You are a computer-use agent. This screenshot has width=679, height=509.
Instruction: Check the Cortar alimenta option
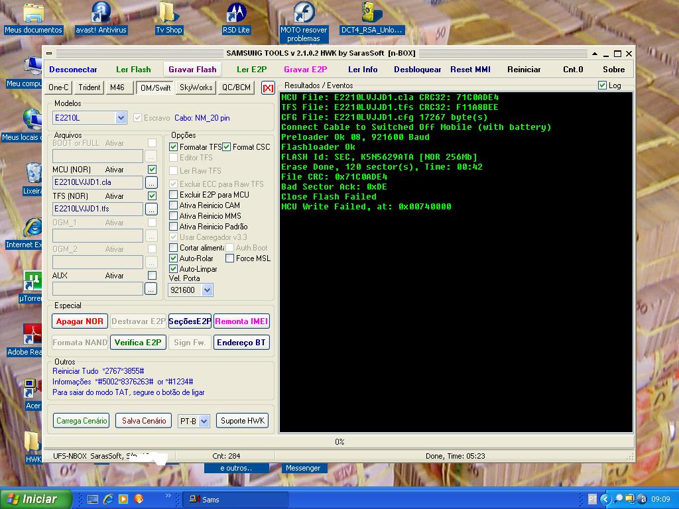(173, 248)
